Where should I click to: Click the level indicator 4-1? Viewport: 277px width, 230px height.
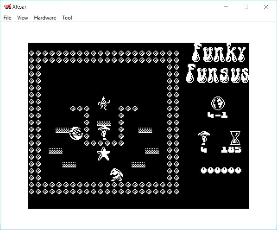[218, 116]
